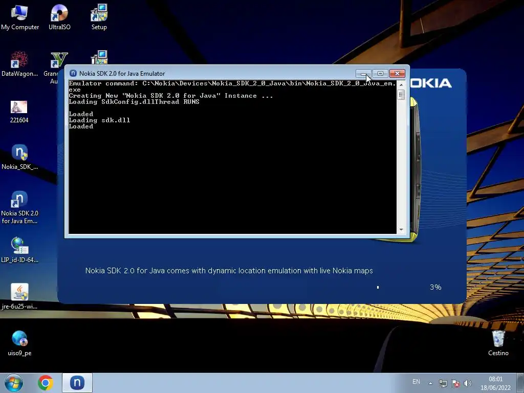The width and height of the screenshot is (524, 393).
Task: Click the 'Loading sdk.dll' console line
Action: point(99,120)
